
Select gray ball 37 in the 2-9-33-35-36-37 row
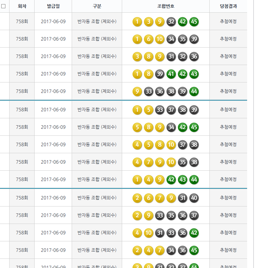tap(194, 215)
